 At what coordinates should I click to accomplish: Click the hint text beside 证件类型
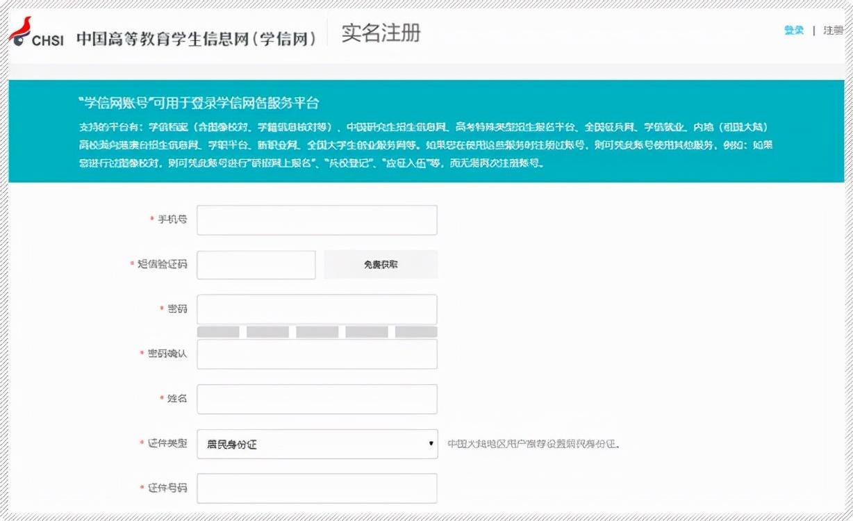[533, 444]
